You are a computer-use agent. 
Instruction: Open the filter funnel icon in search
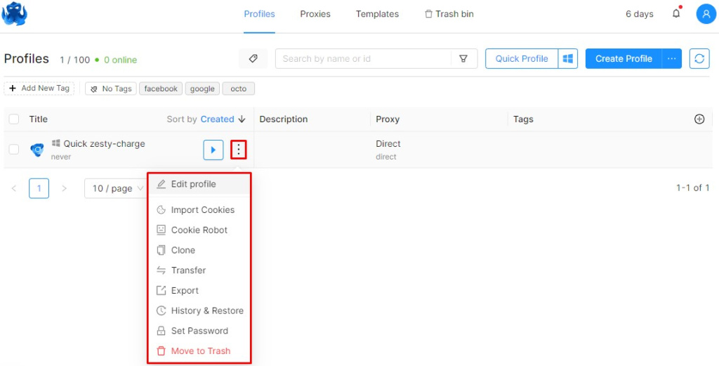coord(463,59)
